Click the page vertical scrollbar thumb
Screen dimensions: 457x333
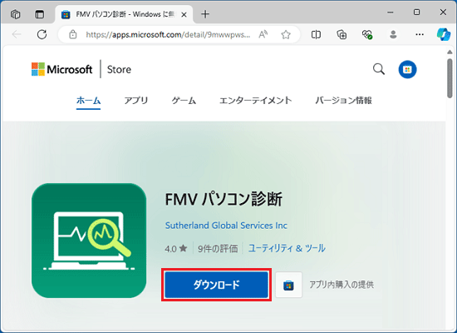pyautogui.click(x=450, y=78)
